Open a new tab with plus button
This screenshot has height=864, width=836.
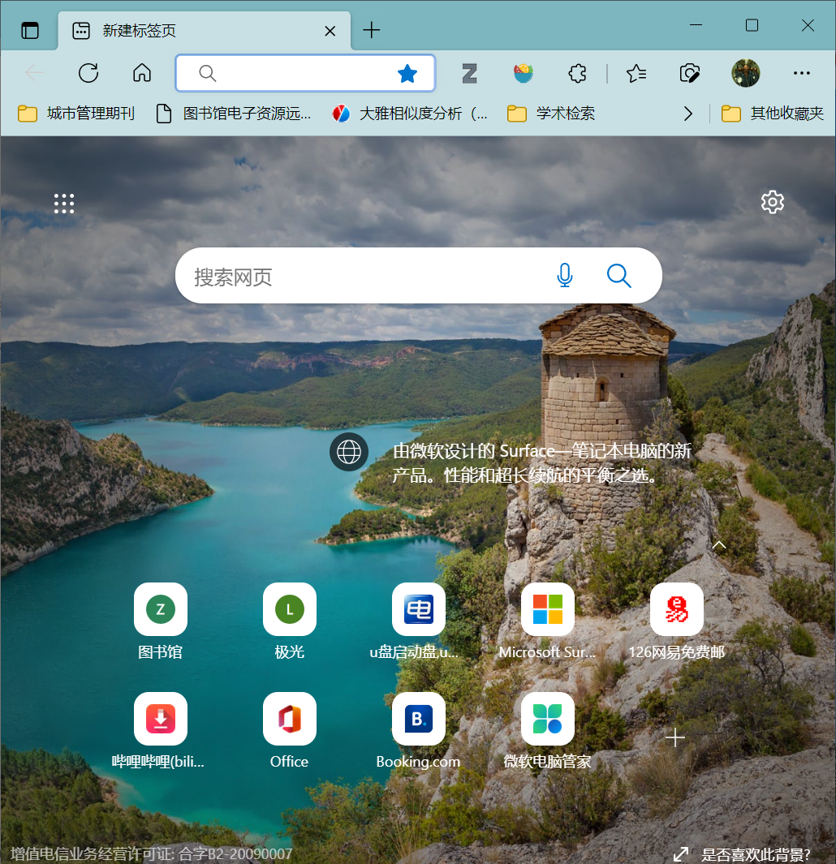click(372, 30)
